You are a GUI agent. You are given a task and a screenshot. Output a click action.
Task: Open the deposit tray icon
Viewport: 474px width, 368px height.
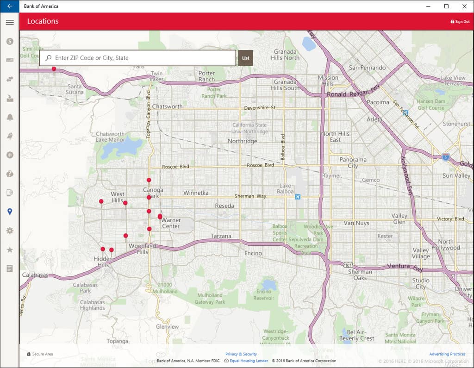click(10, 98)
